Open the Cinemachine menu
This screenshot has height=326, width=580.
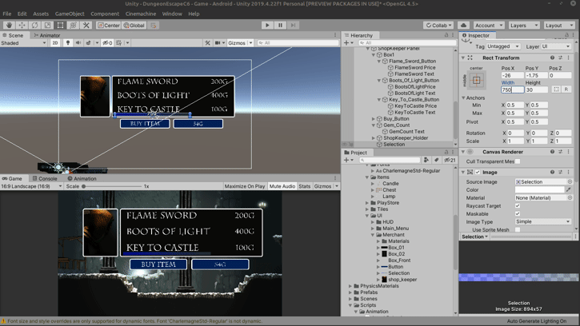141,14
